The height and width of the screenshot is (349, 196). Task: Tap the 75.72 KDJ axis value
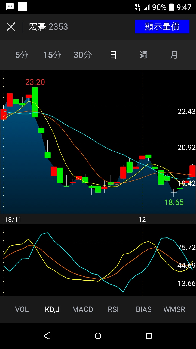[x=186, y=247]
